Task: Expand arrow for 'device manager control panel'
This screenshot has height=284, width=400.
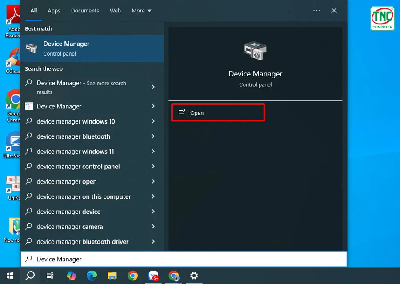Action: click(x=153, y=166)
